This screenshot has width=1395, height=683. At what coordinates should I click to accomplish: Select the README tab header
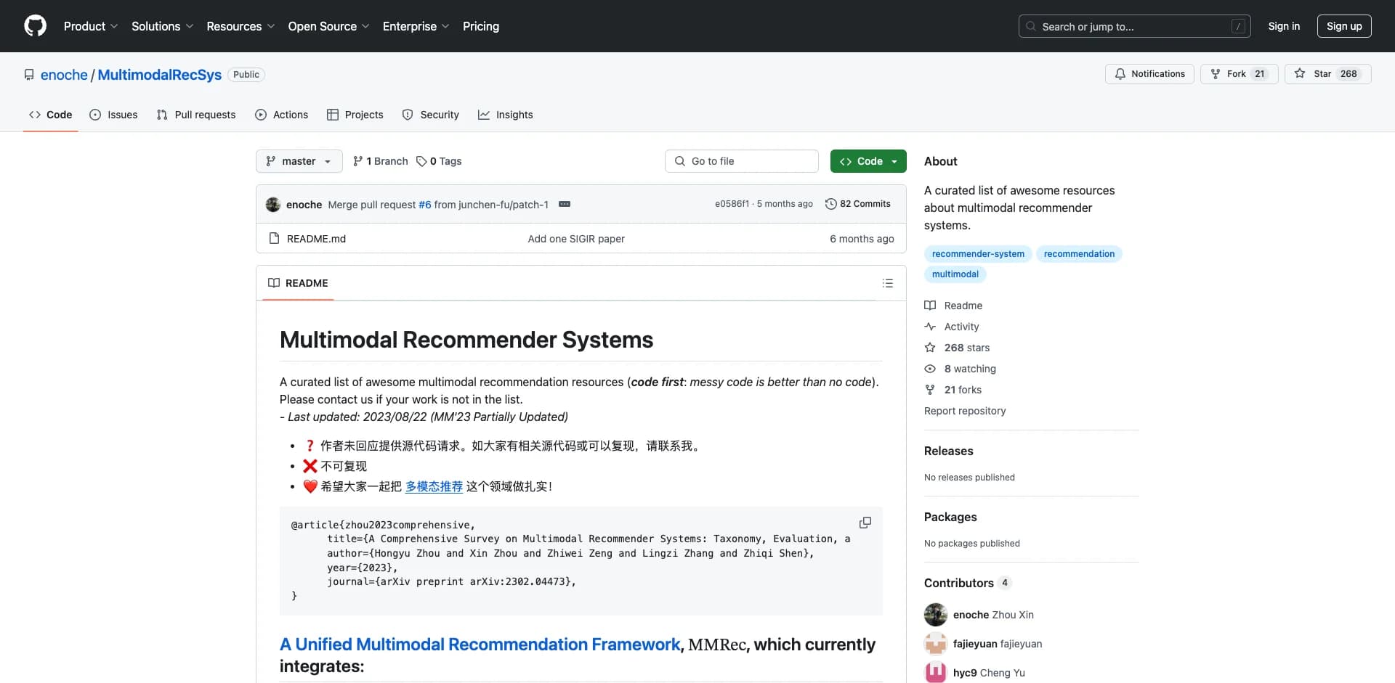click(298, 283)
